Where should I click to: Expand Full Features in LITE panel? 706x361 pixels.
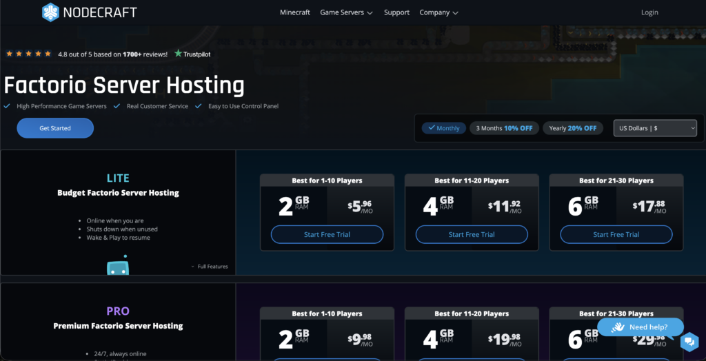[210, 267]
